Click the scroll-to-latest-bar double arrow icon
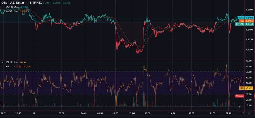The width and height of the screenshot is (255, 118). click(x=239, y=107)
